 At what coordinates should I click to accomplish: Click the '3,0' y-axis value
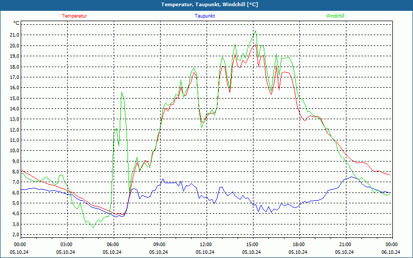tap(16, 224)
